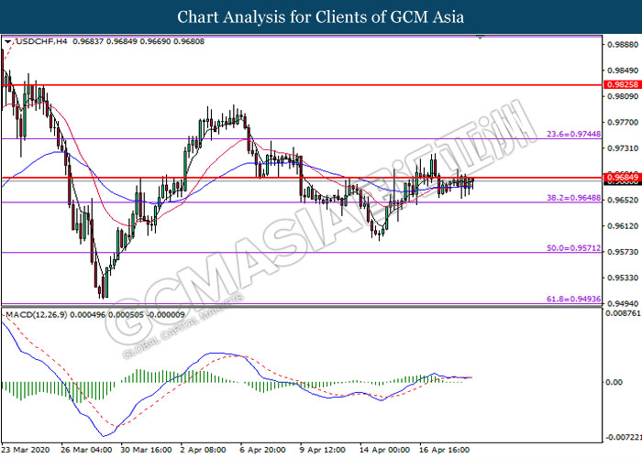Click the OHLC values next to the symbol

pyautogui.click(x=138, y=41)
